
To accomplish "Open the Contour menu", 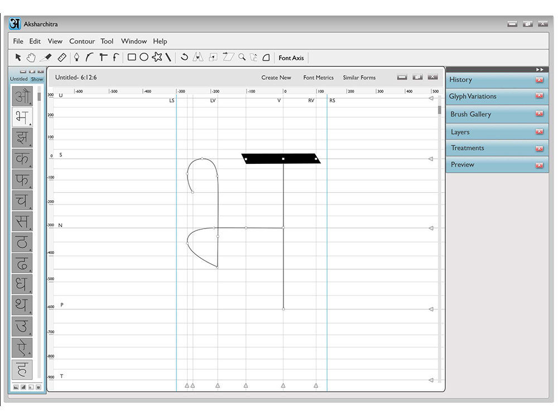I will tap(82, 41).
